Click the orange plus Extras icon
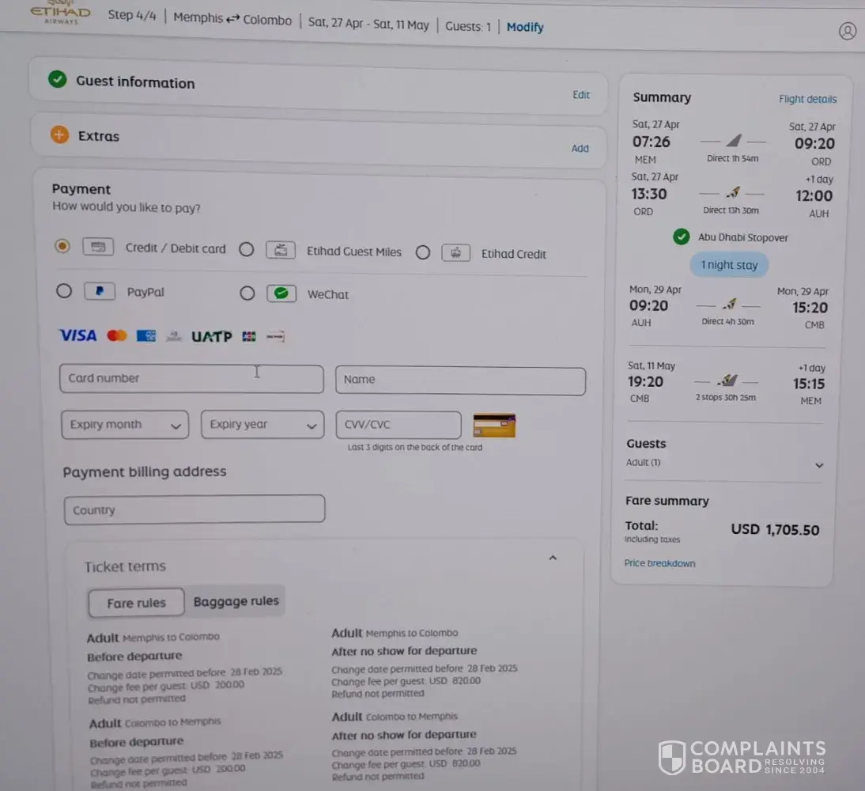 tap(59, 134)
